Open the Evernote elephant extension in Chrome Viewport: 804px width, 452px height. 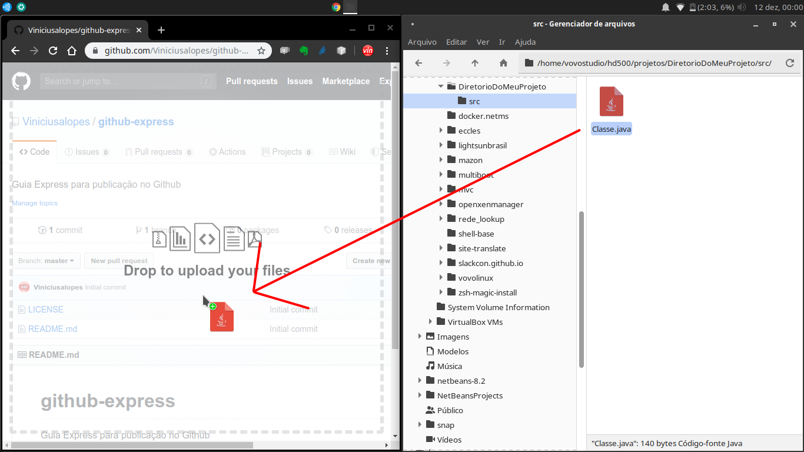click(x=304, y=51)
